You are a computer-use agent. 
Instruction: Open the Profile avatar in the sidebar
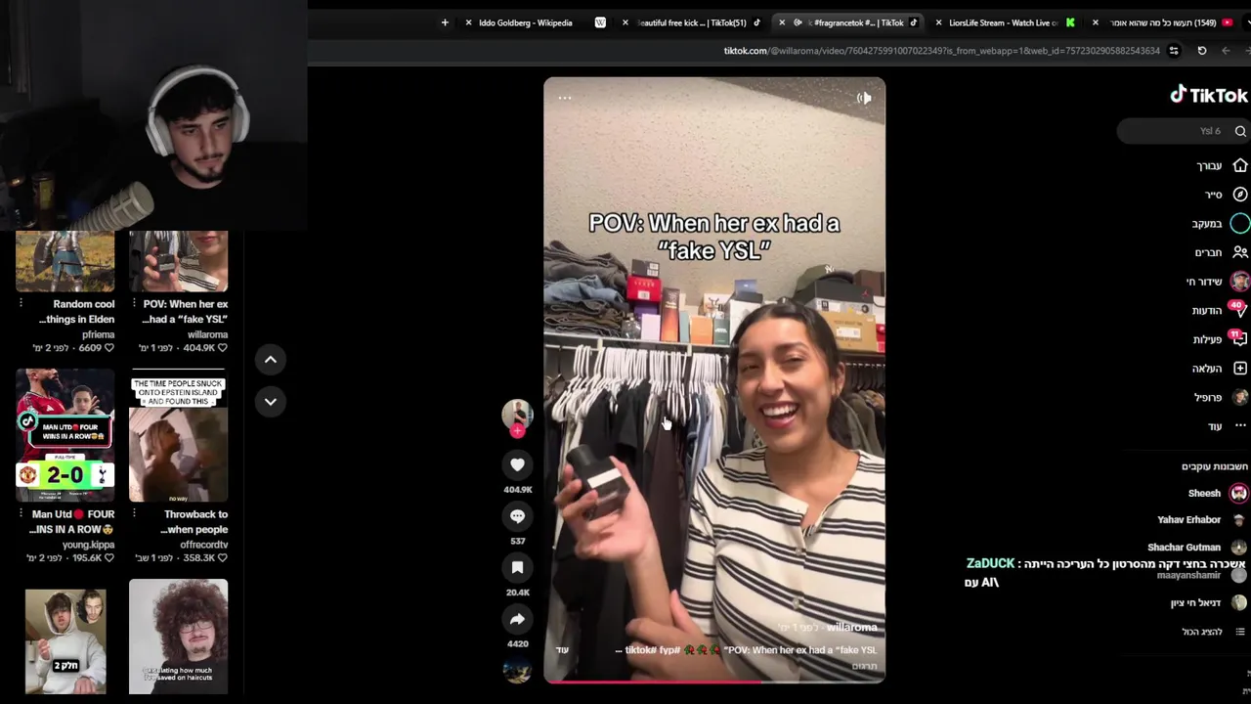(x=1240, y=397)
